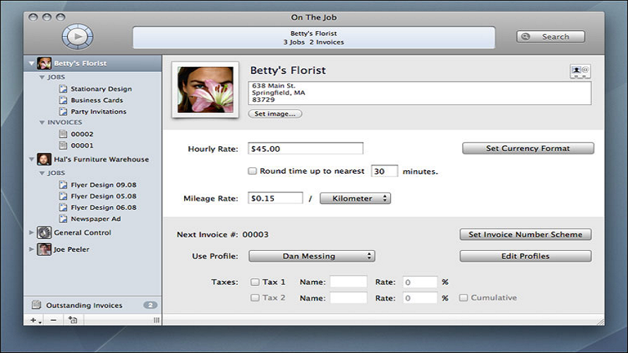Viewport: 628px width, 353px height.
Task: Collapse the INVOICES group triangle
Action: point(42,122)
